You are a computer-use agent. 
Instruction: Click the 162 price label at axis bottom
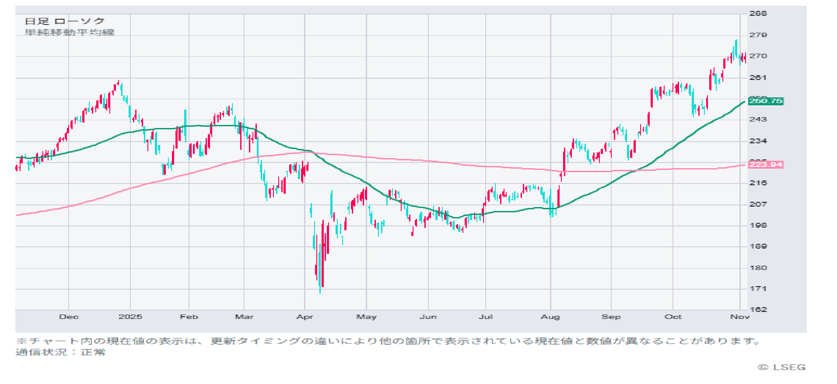[x=758, y=310]
